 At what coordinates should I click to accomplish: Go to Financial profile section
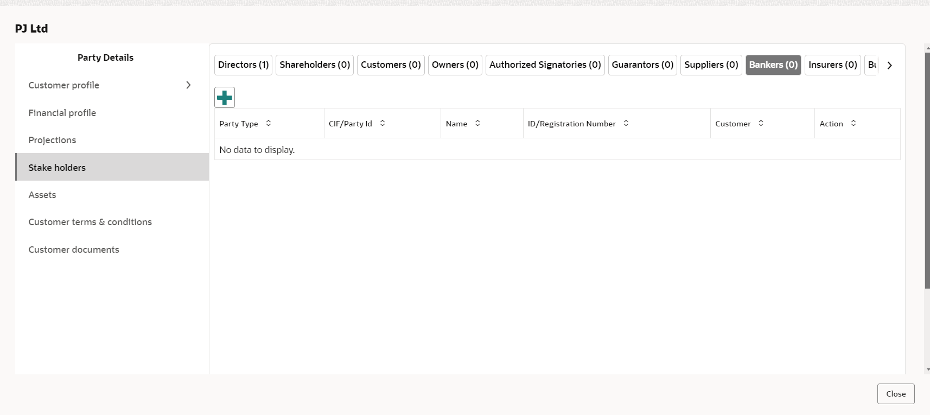tap(112, 113)
